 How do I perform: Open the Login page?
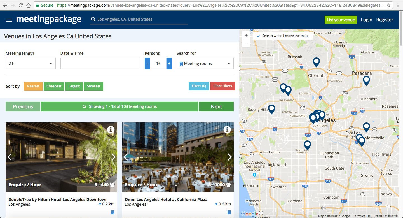click(x=366, y=20)
